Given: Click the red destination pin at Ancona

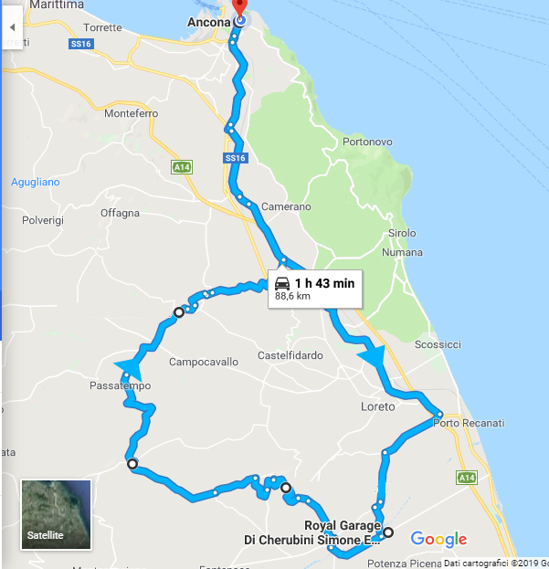Looking at the screenshot, I should (x=239, y=8).
